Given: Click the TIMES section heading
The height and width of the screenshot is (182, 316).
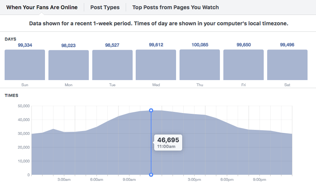Looking at the screenshot, I should [x=12, y=95].
